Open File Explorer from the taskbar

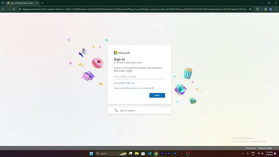137,153
